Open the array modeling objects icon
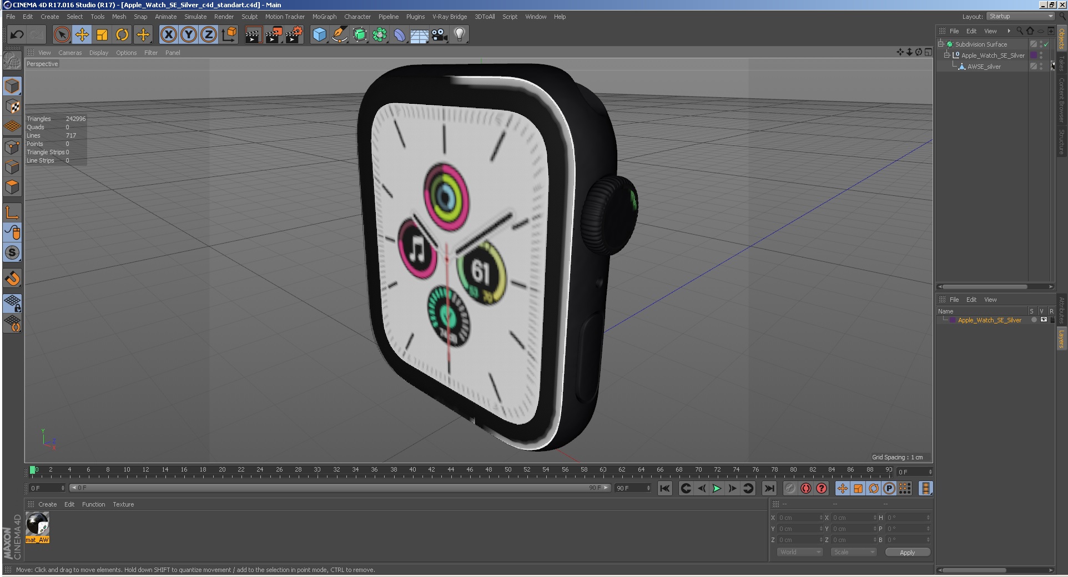Image resolution: width=1068 pixels, height=577 pixels. click(380, 35)
